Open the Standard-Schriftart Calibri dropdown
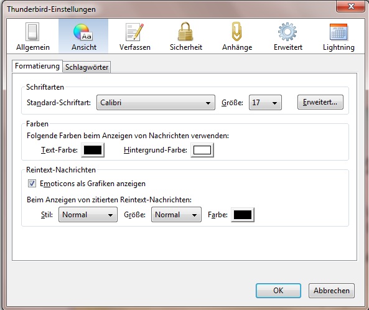This screenshot has height=310, width=369. click(156, 103)
